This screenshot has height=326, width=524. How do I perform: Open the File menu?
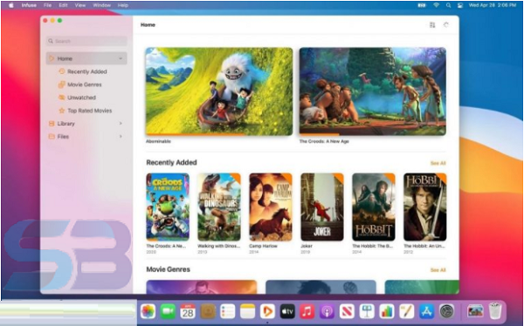click(47, 5)
